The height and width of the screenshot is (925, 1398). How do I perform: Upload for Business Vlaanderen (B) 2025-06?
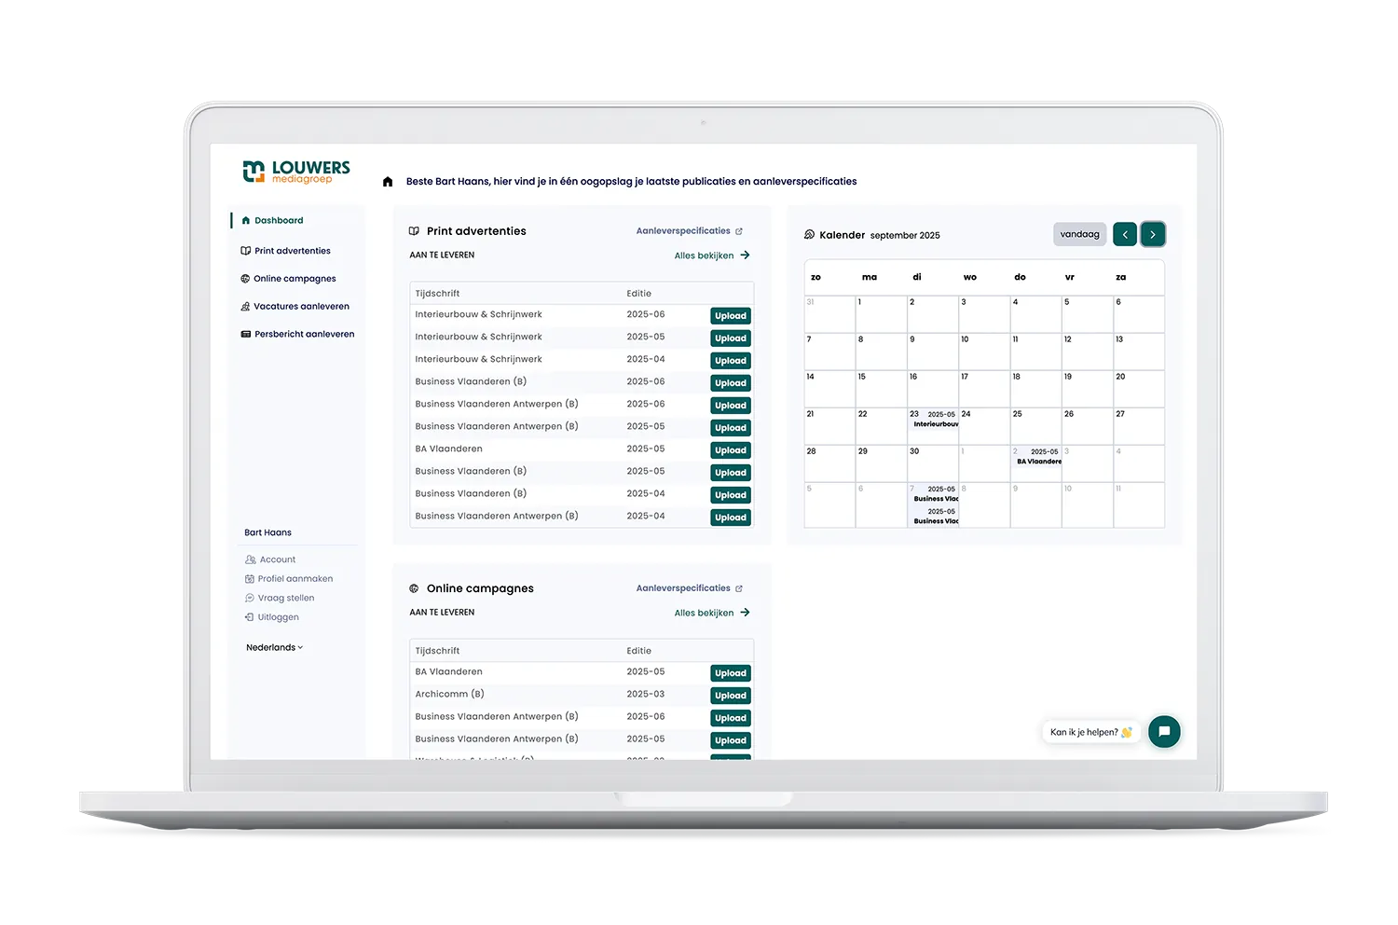731,383
